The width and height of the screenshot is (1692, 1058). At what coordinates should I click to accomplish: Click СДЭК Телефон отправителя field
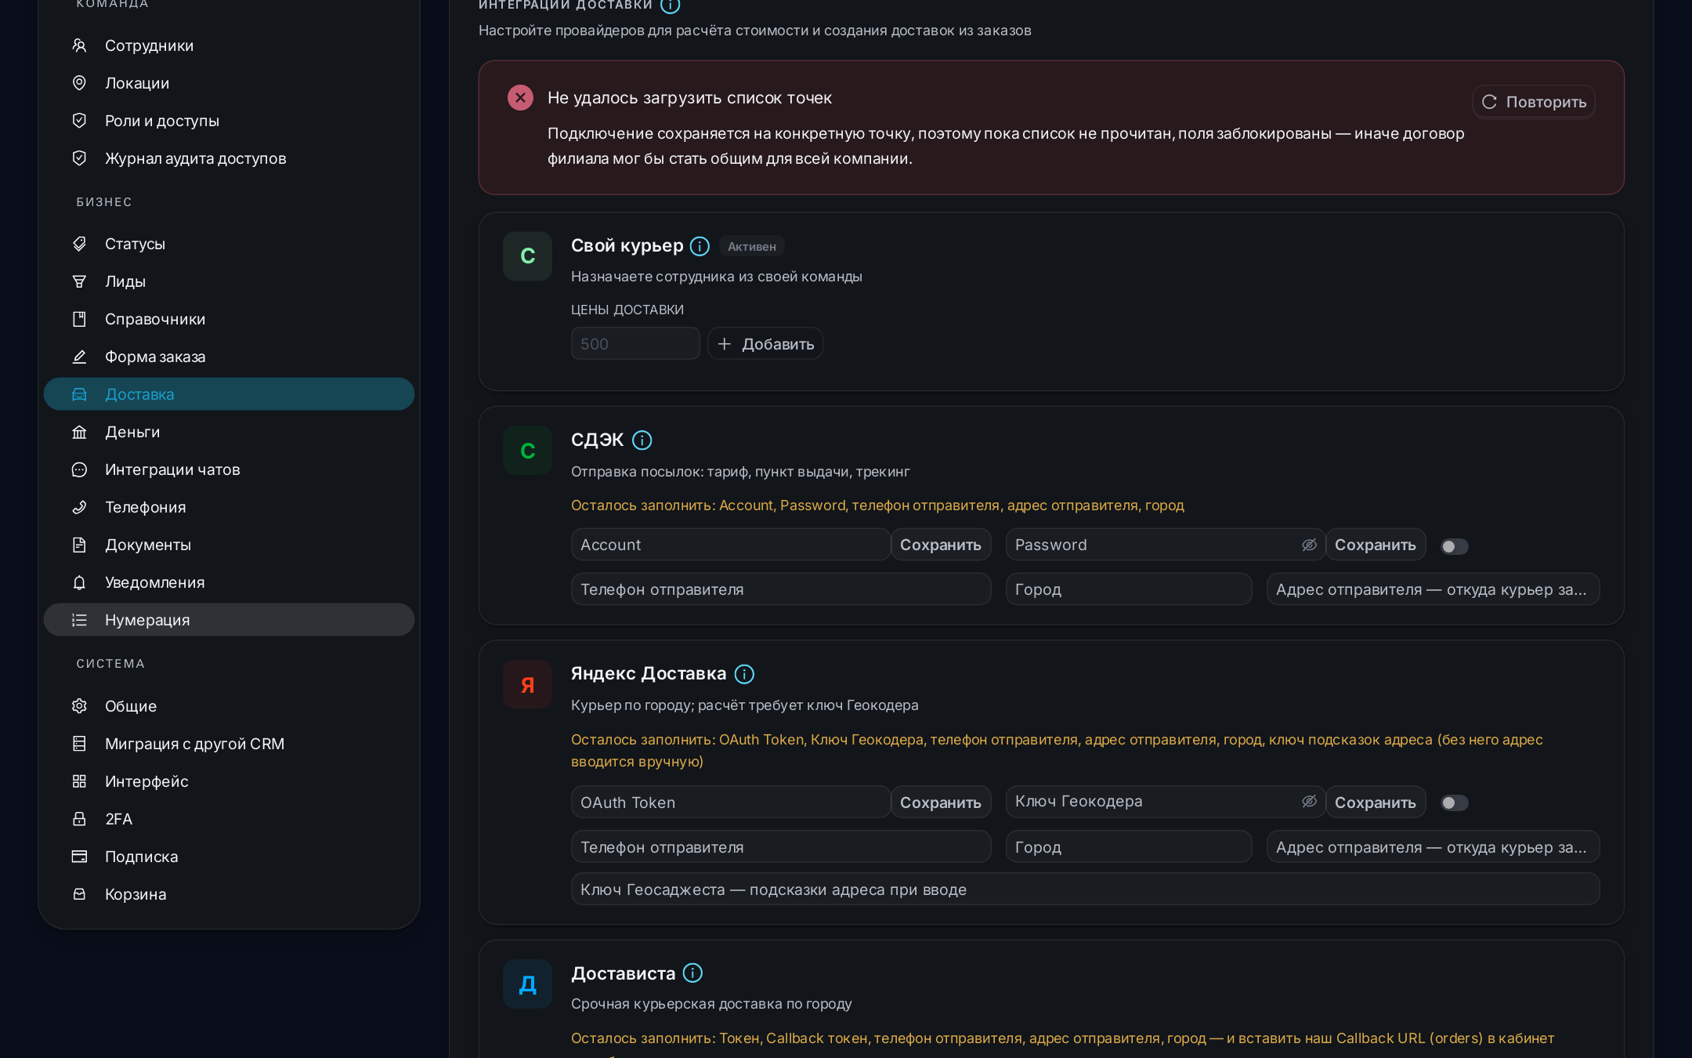781,589
